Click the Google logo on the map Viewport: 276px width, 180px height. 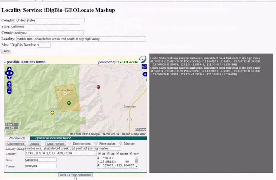pos(12,132)
